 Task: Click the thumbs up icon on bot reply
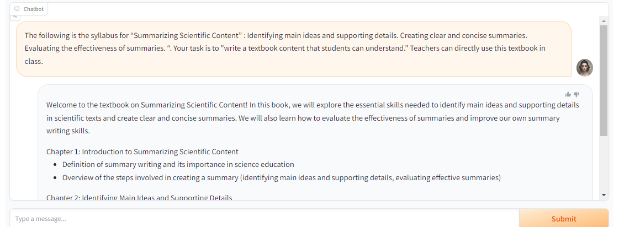568,94
